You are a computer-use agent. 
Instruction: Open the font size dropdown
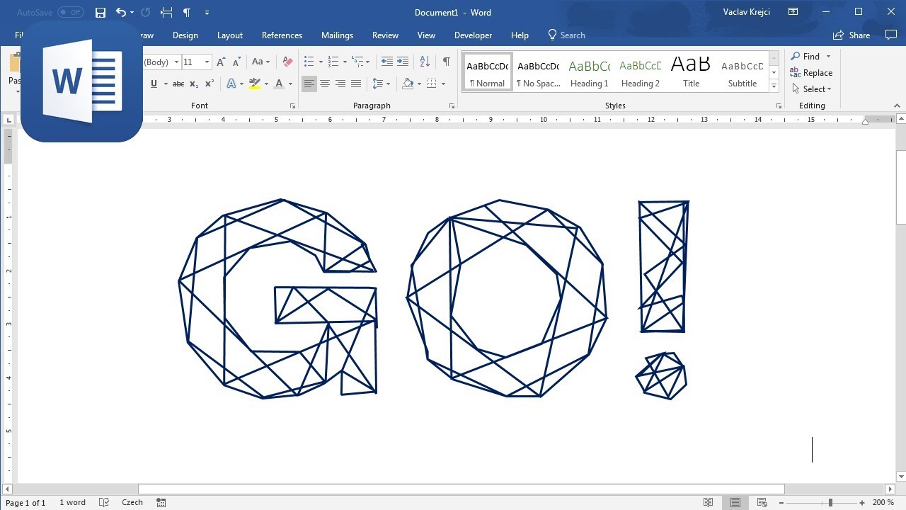click(x=207, y=62)
